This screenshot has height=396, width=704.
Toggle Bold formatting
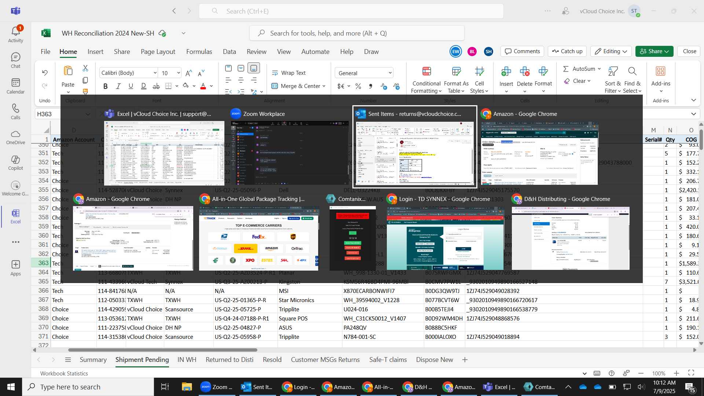(106, 86)
